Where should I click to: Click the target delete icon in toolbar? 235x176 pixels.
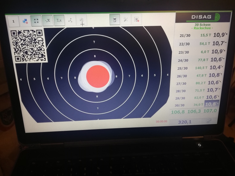[x=137, y=20]
